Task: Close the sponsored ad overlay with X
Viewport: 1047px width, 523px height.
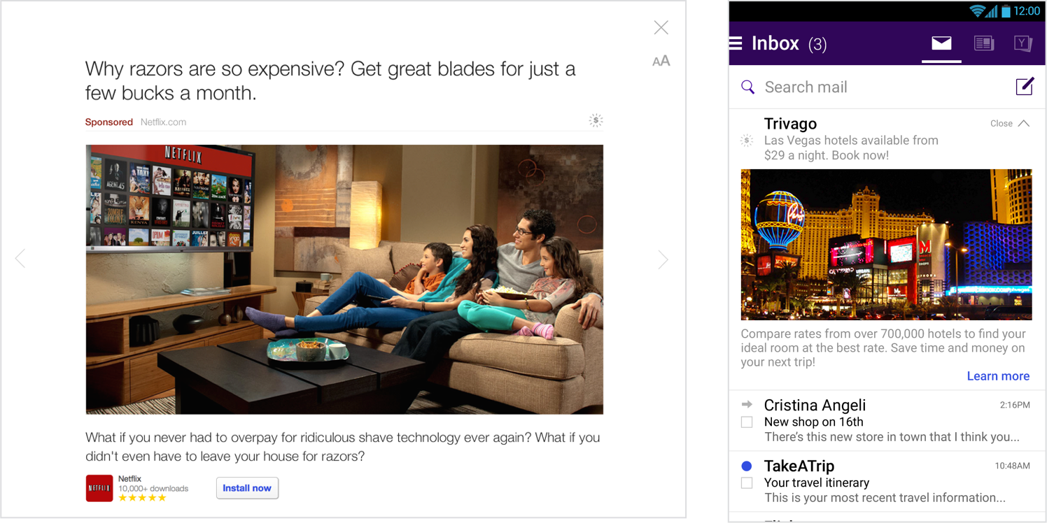Action: (661, 27)
